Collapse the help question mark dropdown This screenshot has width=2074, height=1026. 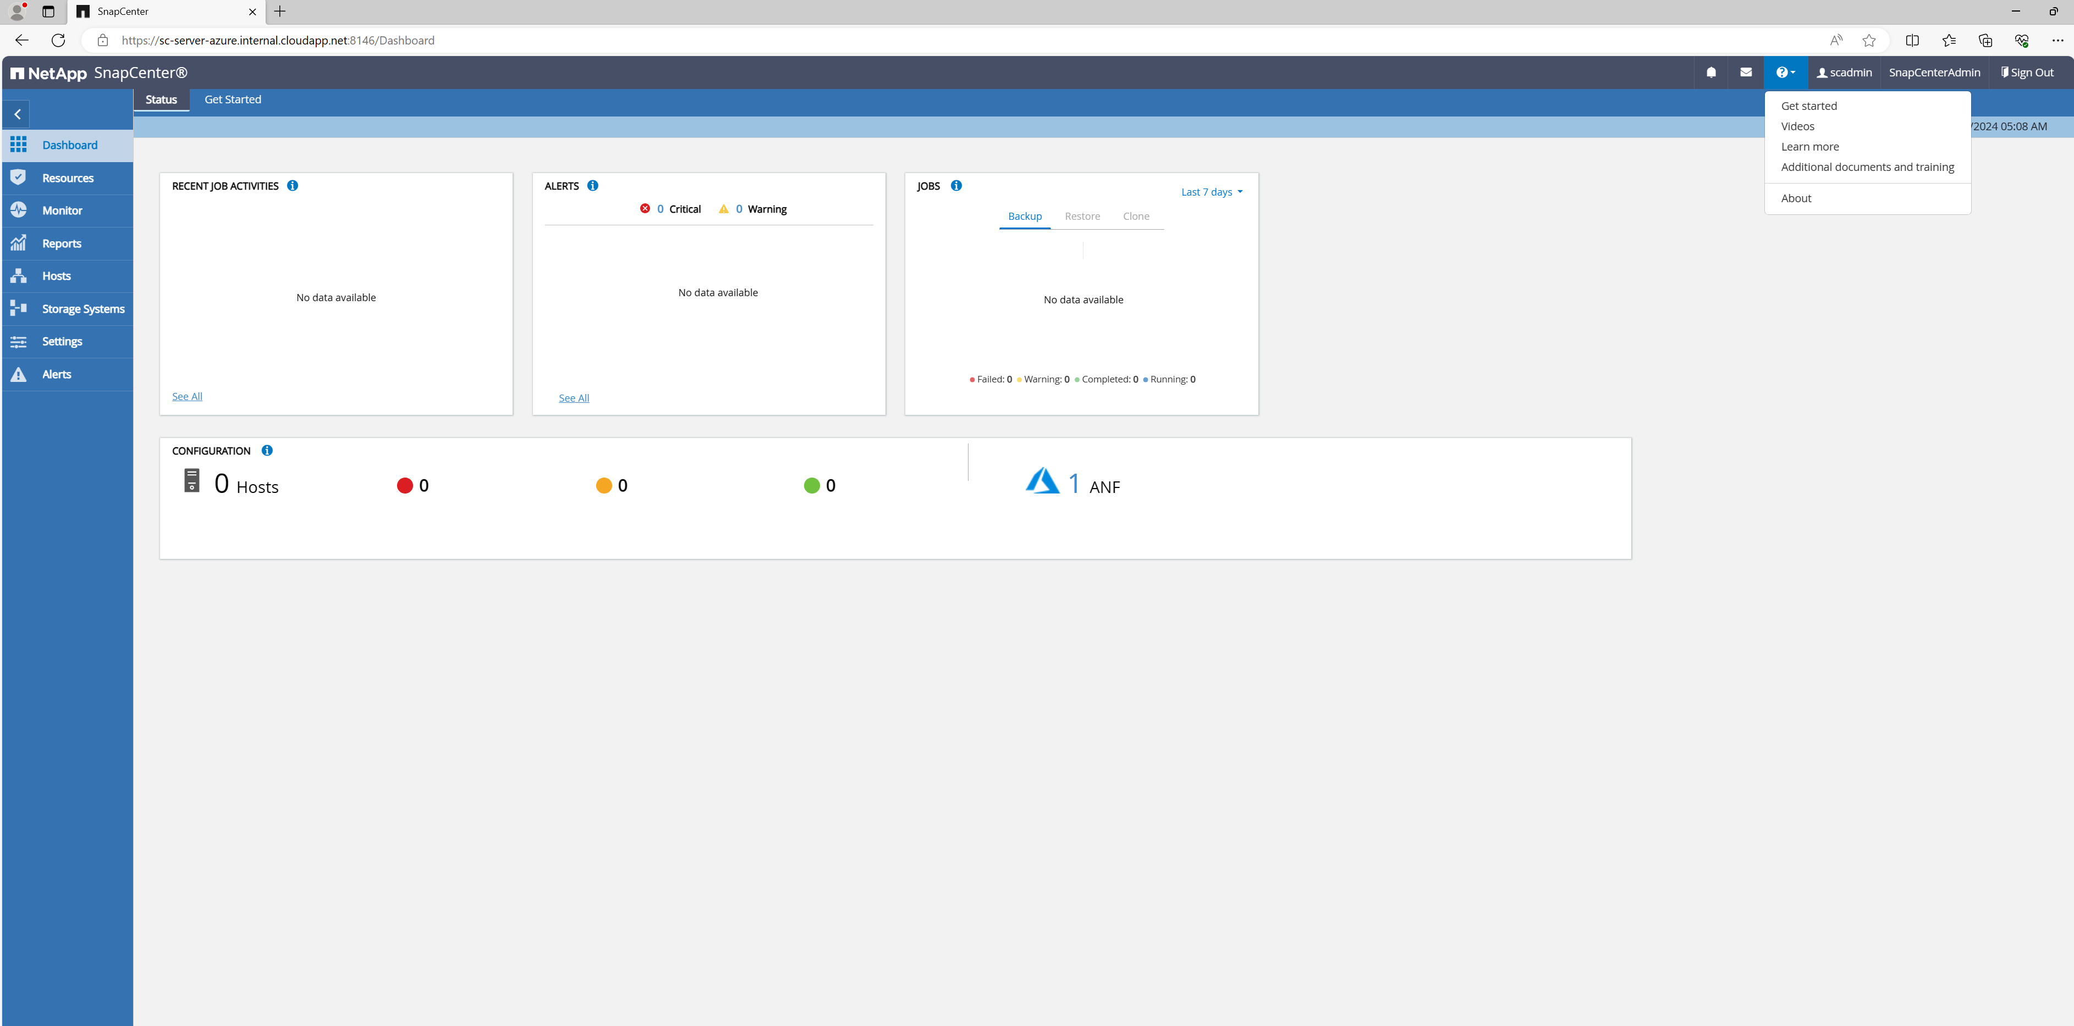pos(1785,73)
